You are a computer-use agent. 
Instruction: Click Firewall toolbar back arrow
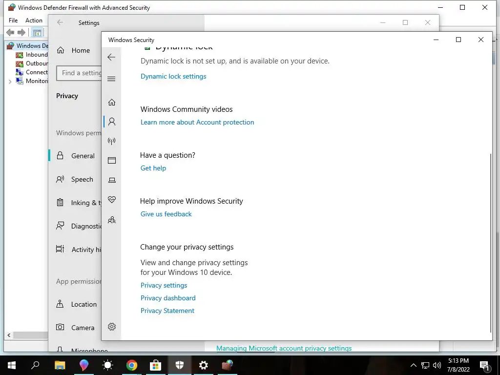pos(10,32)
